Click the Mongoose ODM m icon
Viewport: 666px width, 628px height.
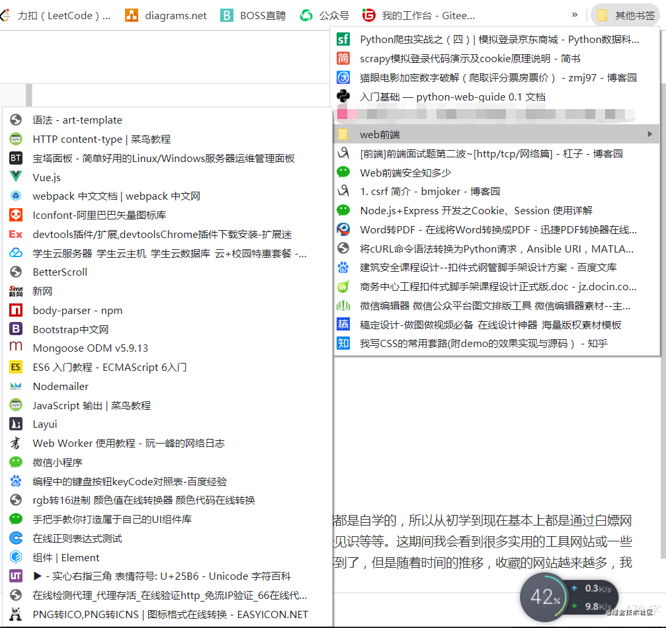[16, 346]
